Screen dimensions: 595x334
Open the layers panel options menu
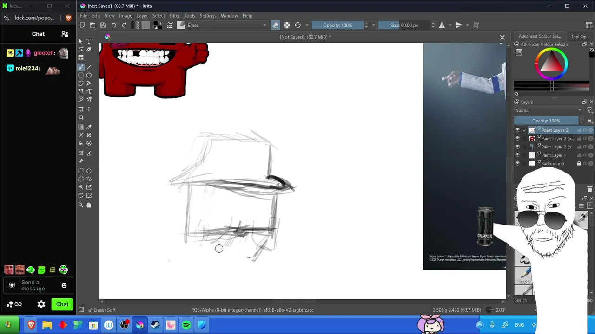[589, 121]
